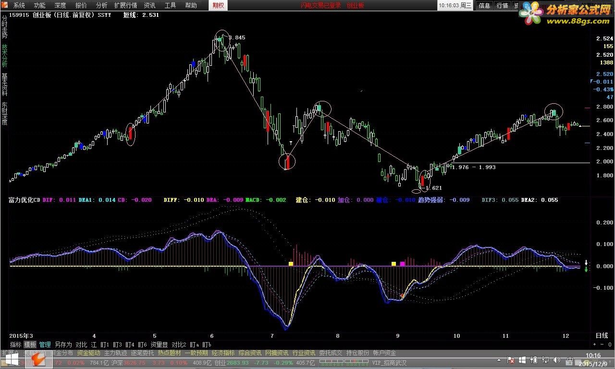Open the 分析 menu
The width and height of the screenshot is (615, 369).
click(101, 5)
